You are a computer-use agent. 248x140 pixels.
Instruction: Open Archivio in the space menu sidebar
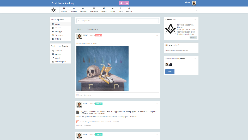[x=61, y=39]
